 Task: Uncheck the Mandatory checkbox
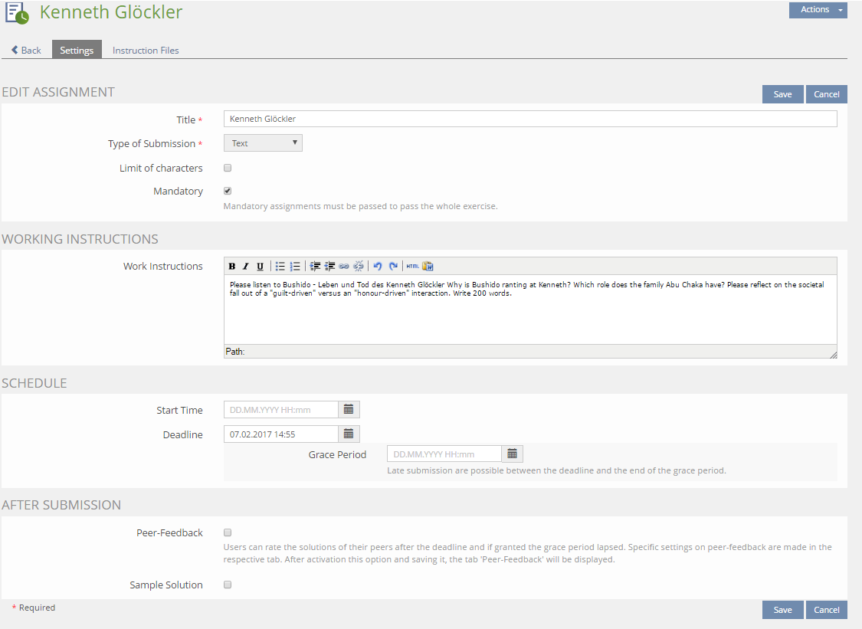[228, 191]
